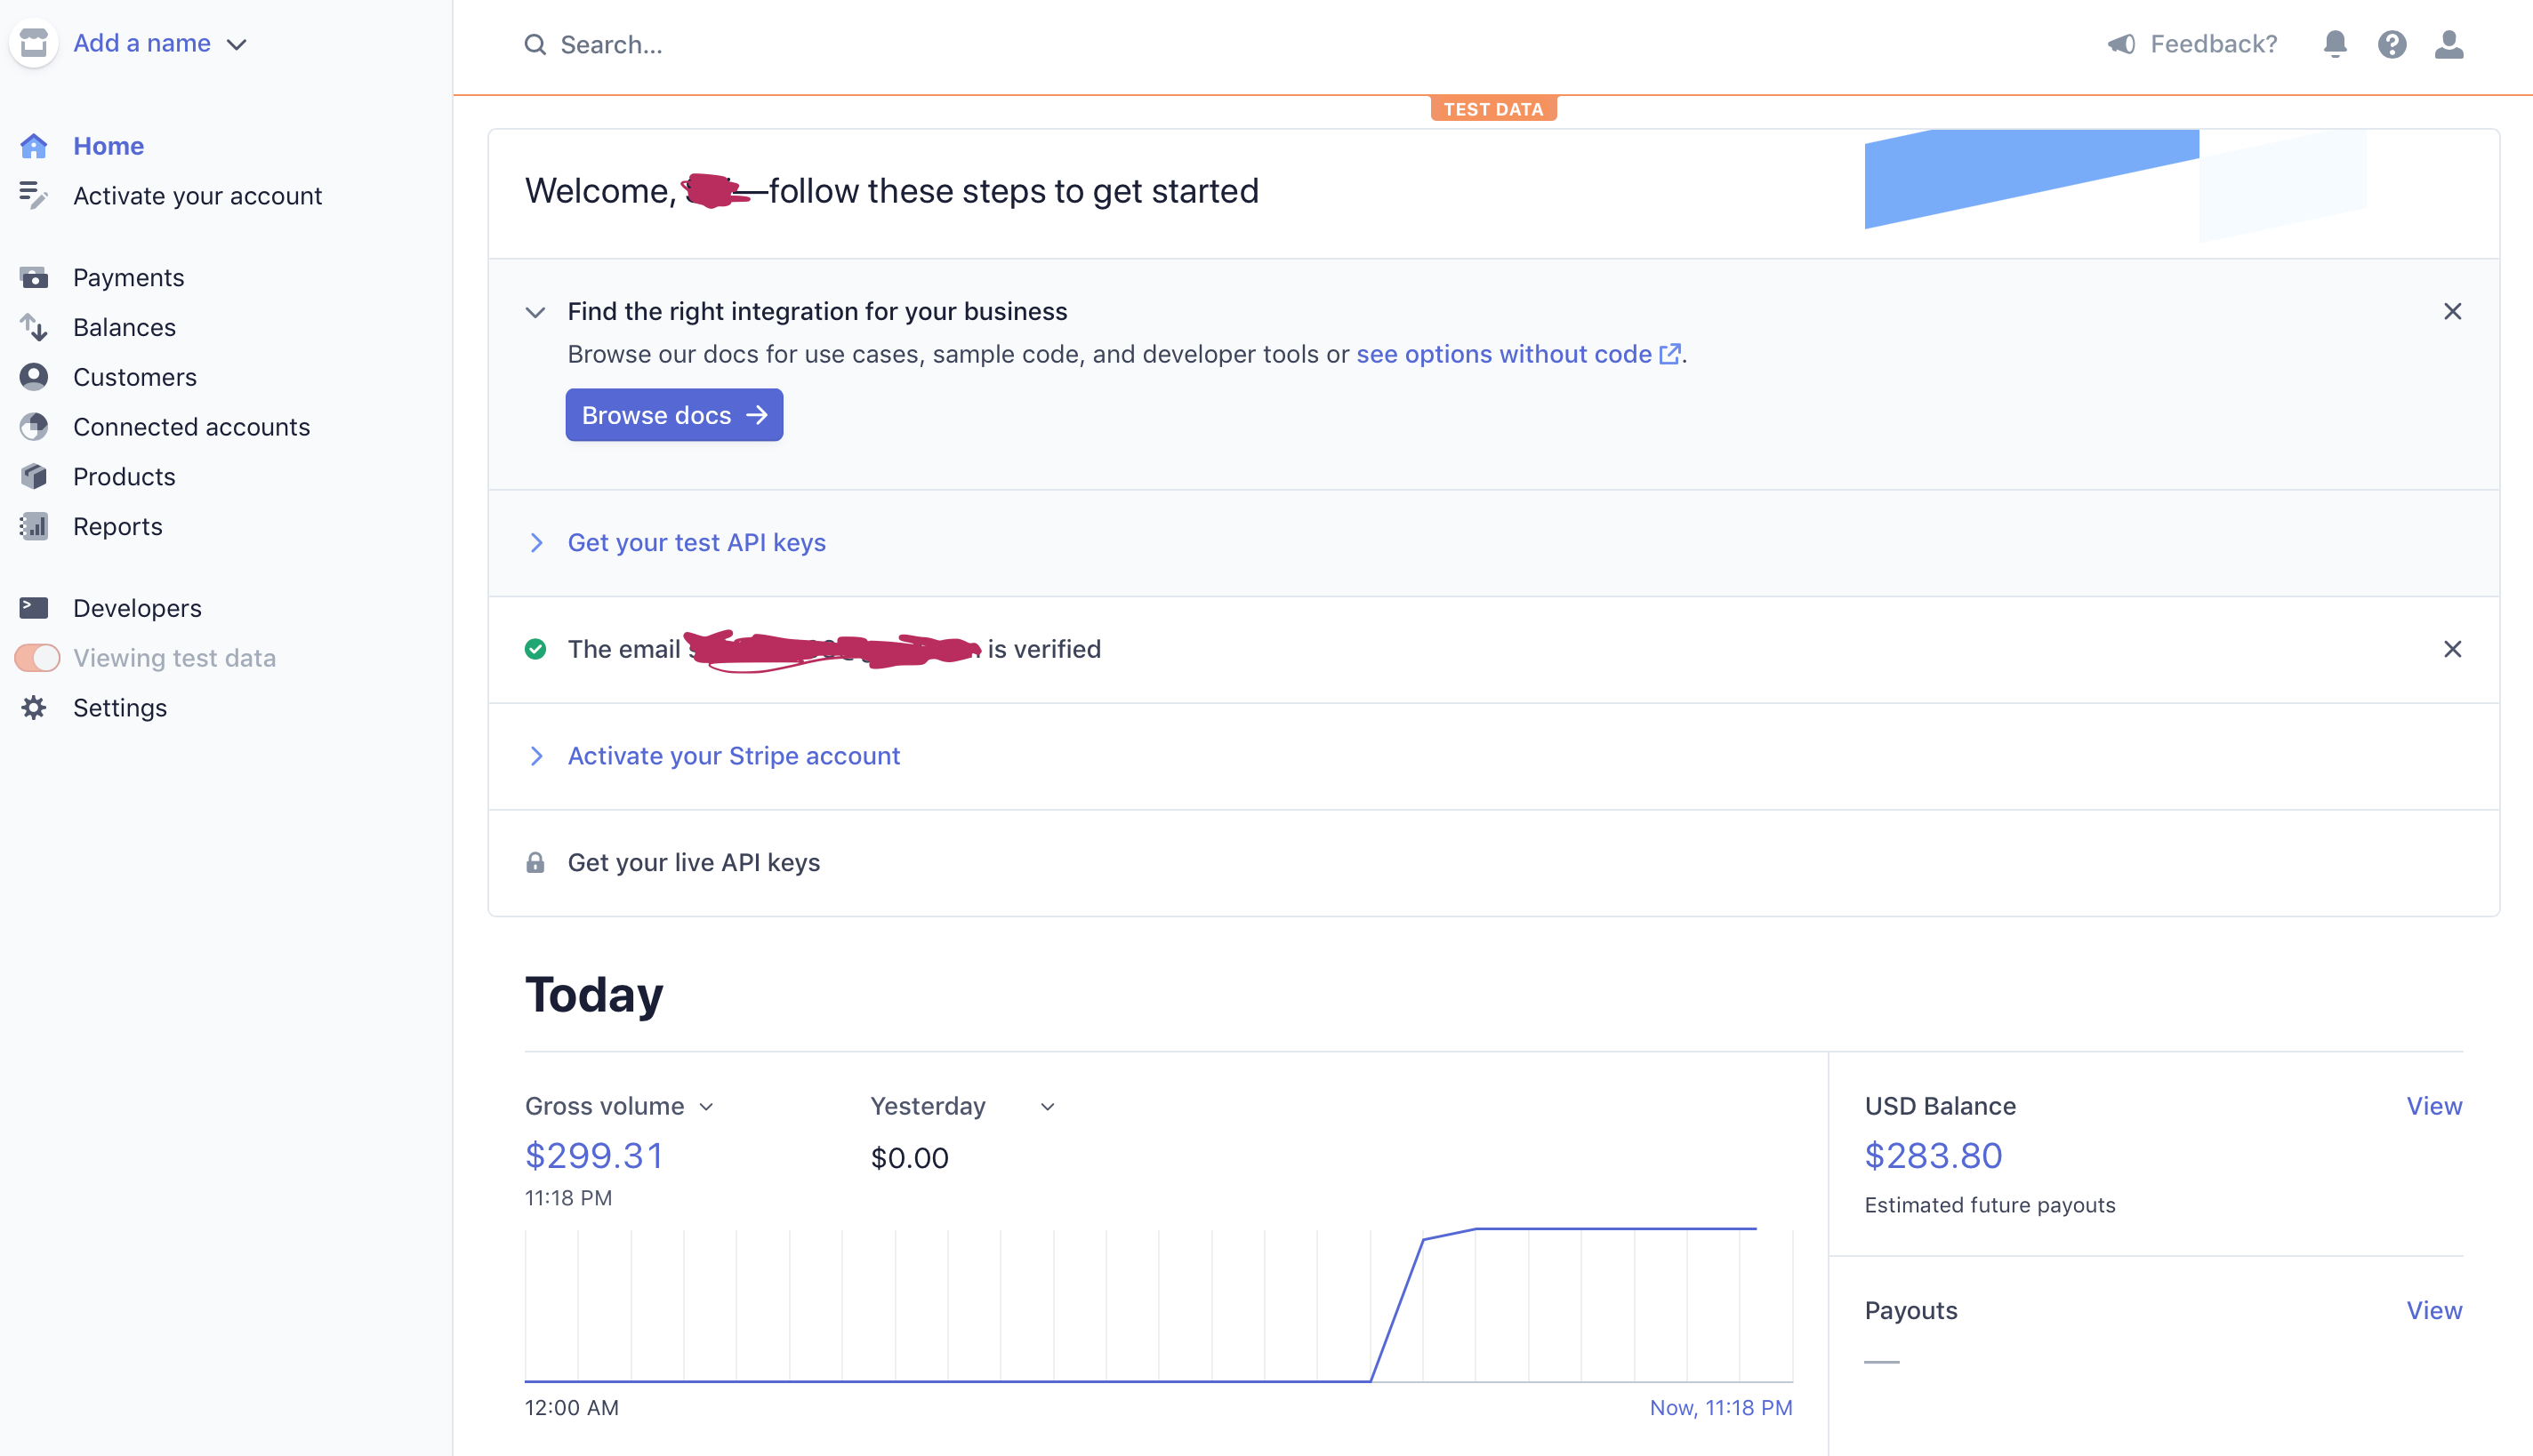Open the user profile icon
The height and width of the screenshot is (1456, 2533).
(x=2449, y=44)
